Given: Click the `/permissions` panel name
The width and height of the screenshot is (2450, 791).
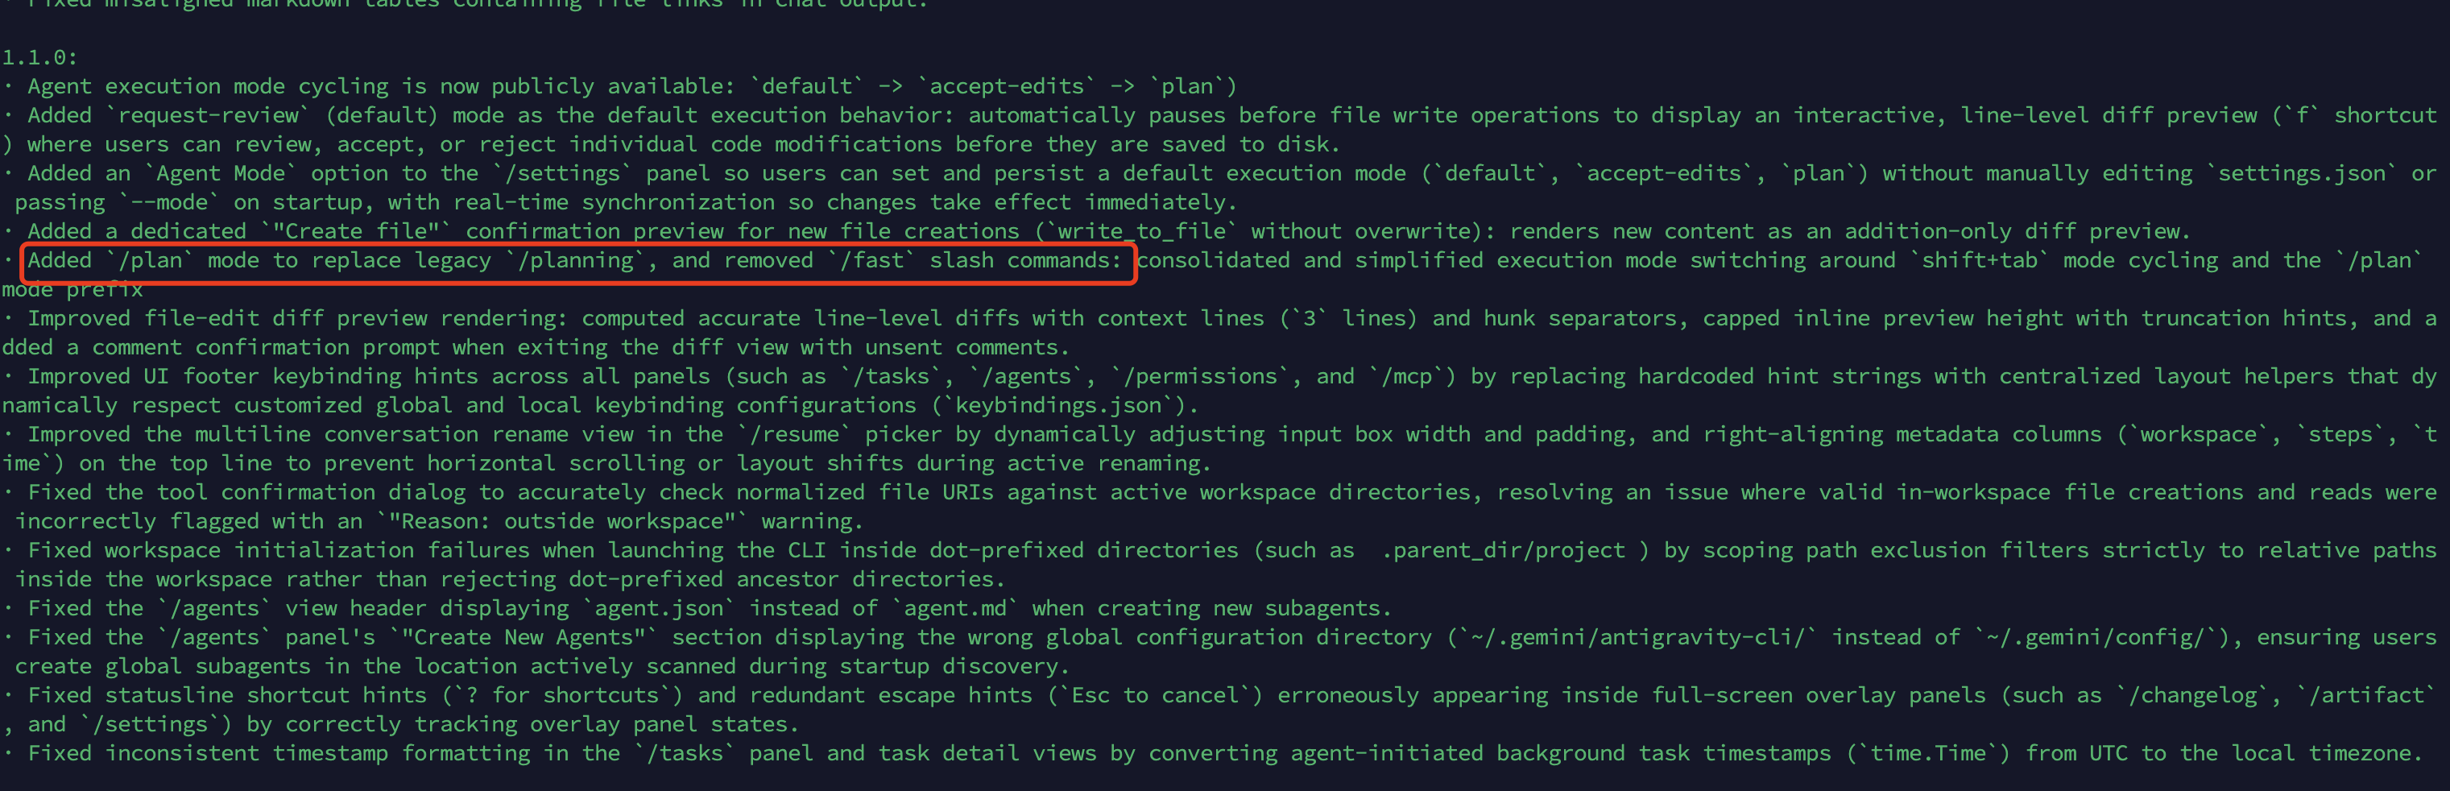Looking at the screenshot, I should coord(1200,376).
